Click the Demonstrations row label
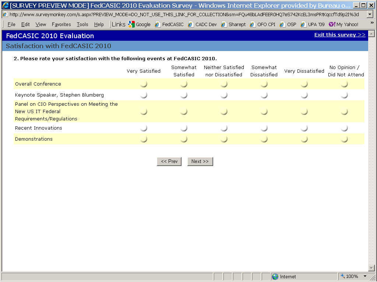Screen dimensions: 377x282 34,139
